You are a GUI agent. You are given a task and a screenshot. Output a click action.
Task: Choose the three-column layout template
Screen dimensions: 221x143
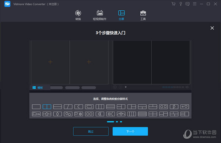click(x=100, y=107)
